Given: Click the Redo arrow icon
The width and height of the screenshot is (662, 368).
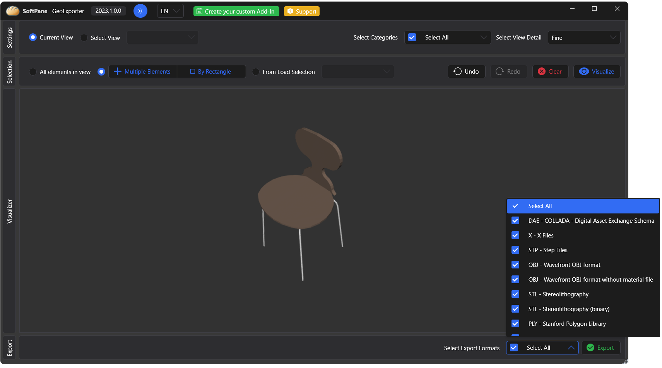Looking at the screenshot, I should 500,71.
